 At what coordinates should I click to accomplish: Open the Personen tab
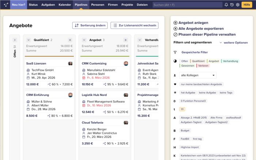pyautogui.click(x=98, y=5)
